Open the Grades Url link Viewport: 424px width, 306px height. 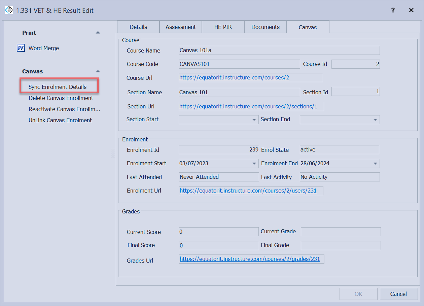249,259
